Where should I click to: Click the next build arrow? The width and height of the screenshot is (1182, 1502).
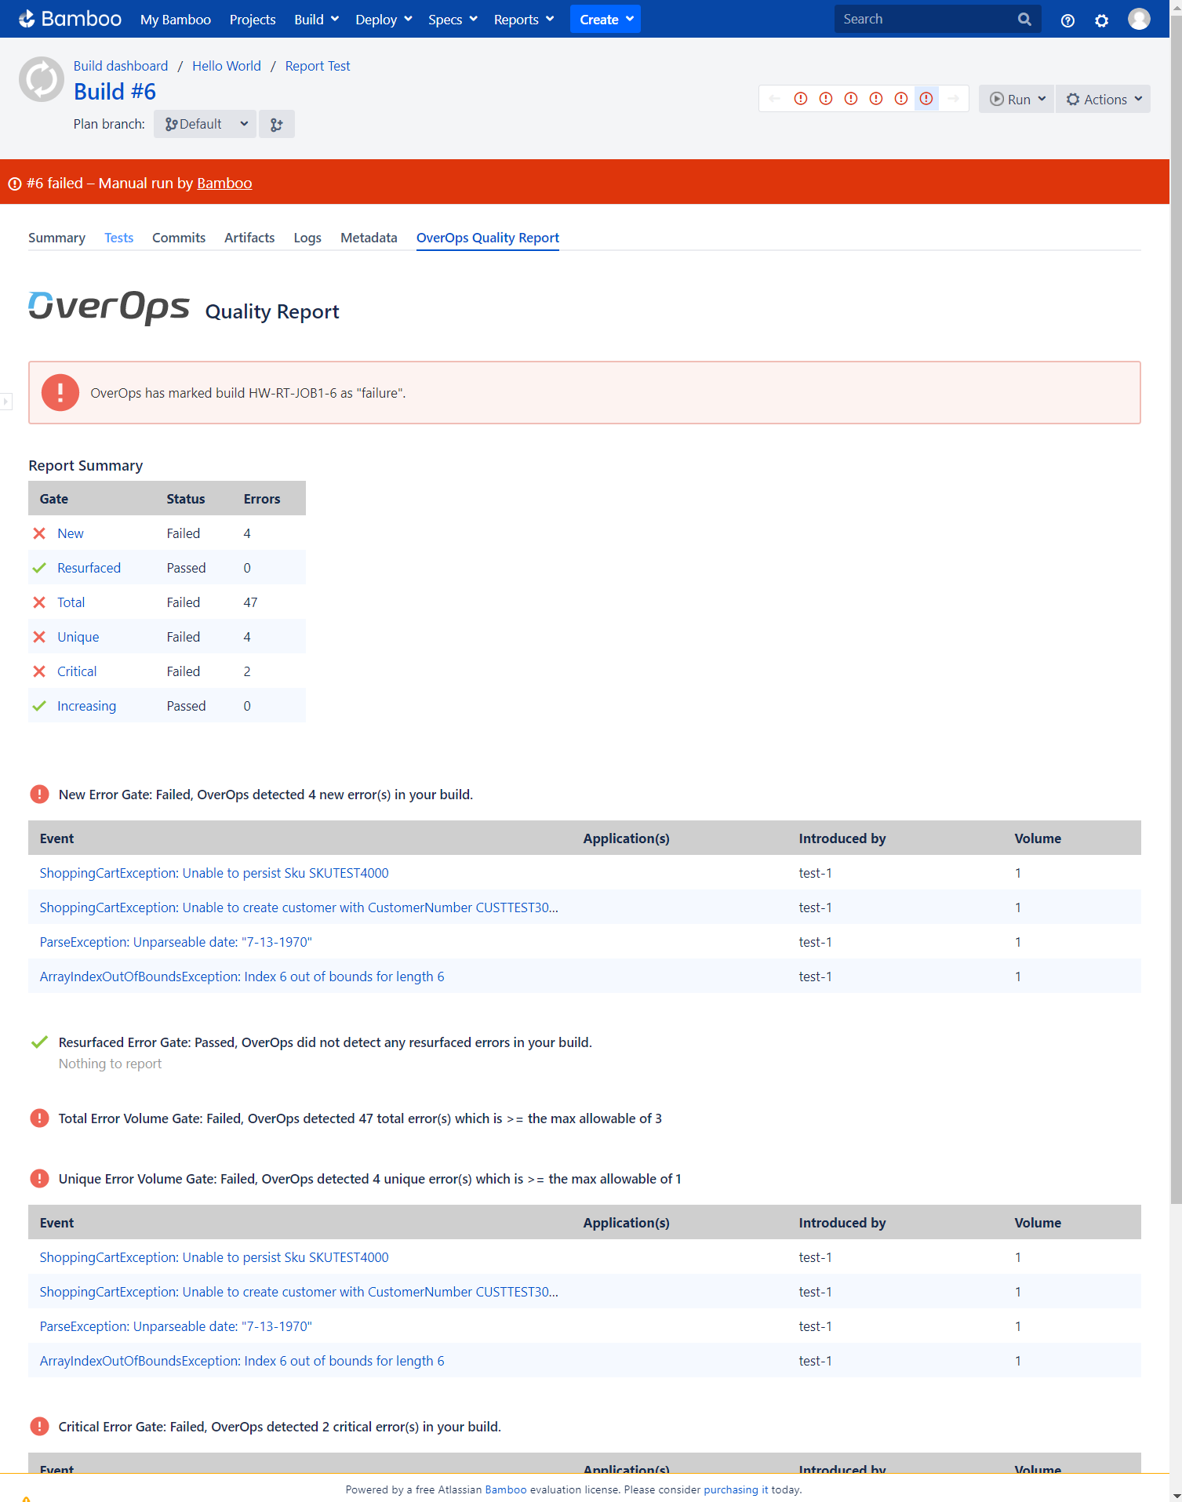pyautogui.click(x=953, y=99)
